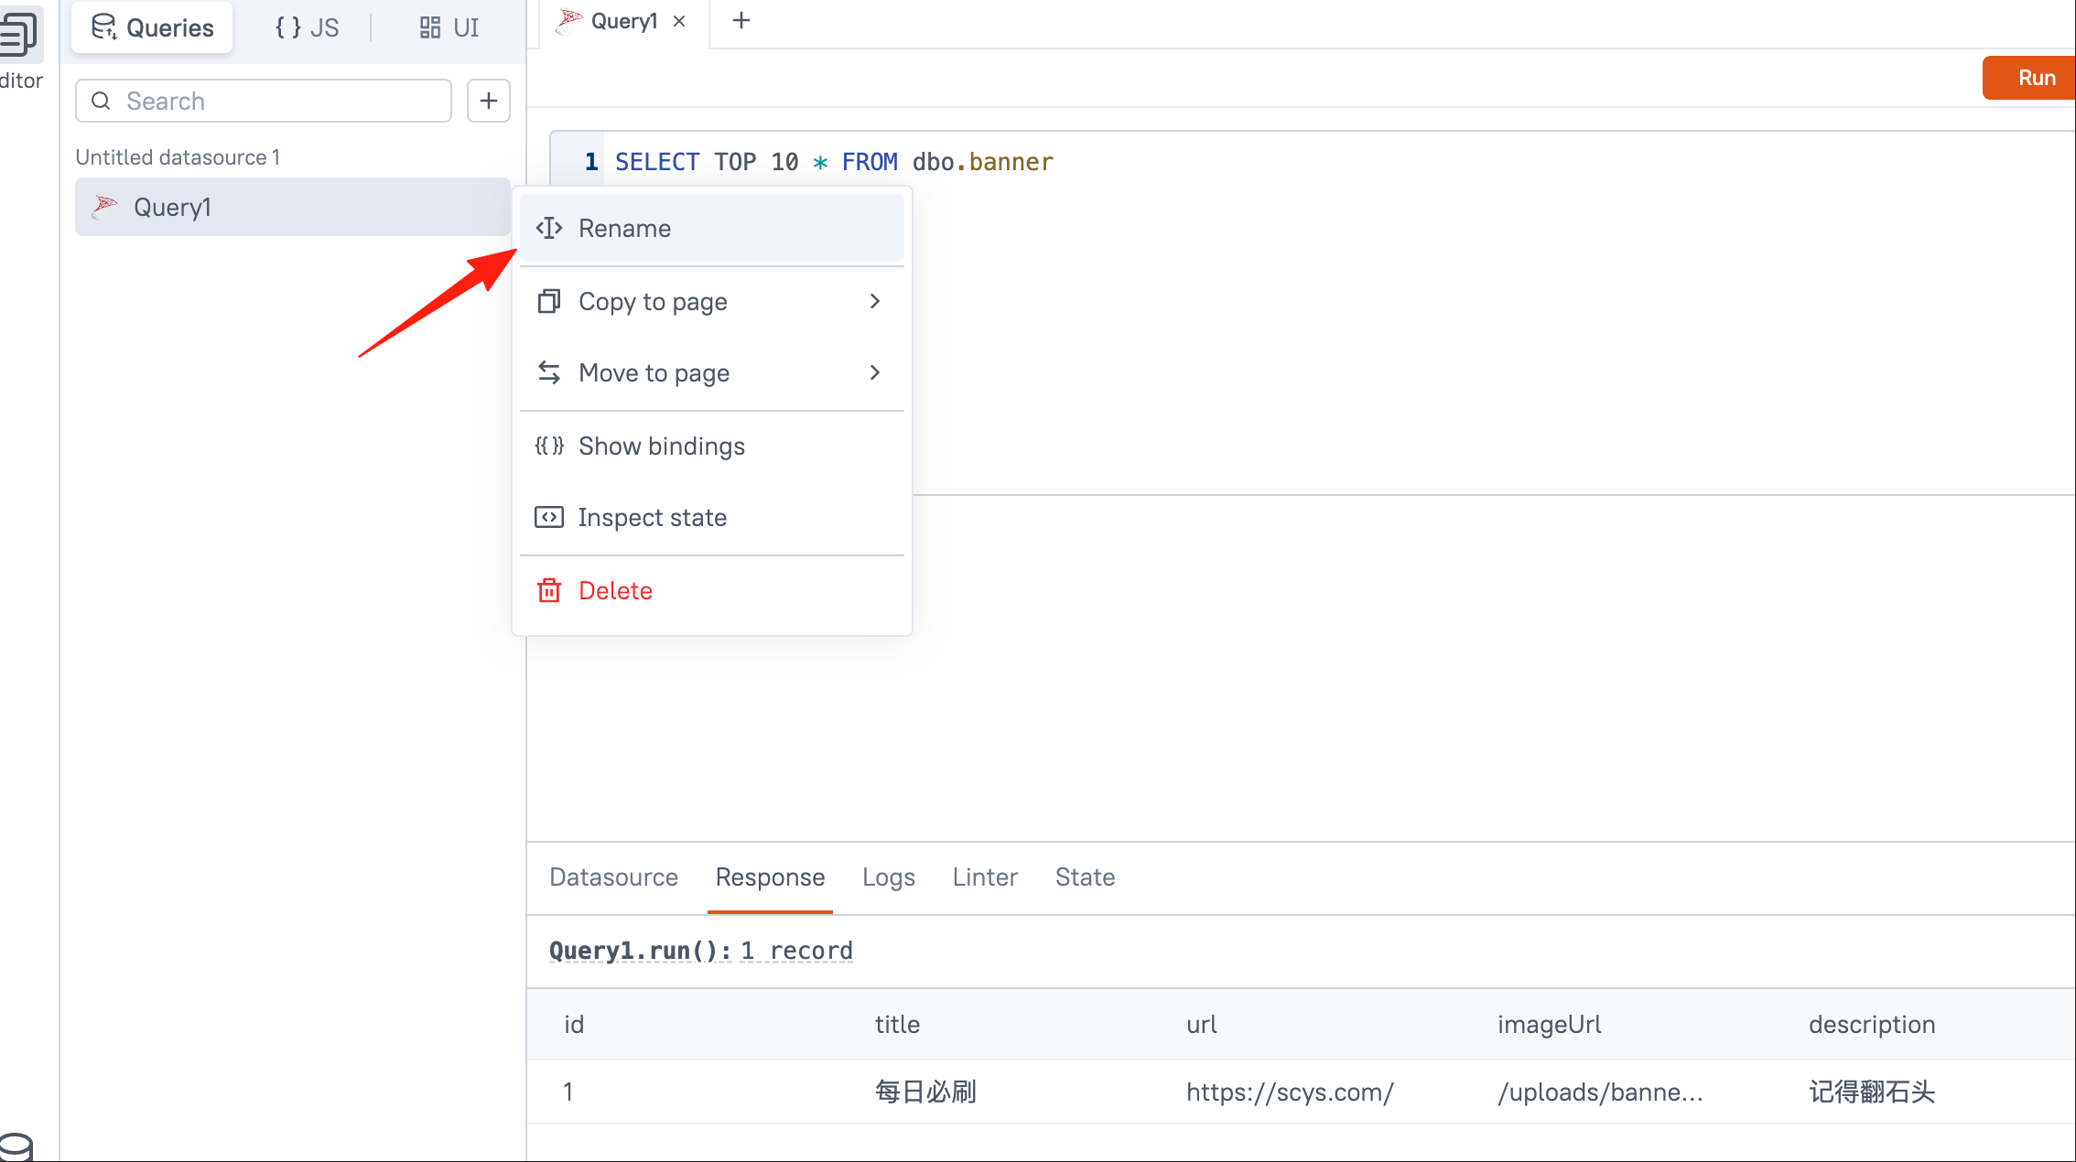Choose Delete from the context menu

click(x=712, y=590)
